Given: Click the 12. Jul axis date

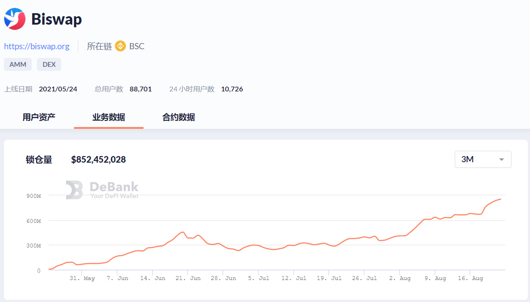Looking at the screenshot, I should [x=294, y=278].
